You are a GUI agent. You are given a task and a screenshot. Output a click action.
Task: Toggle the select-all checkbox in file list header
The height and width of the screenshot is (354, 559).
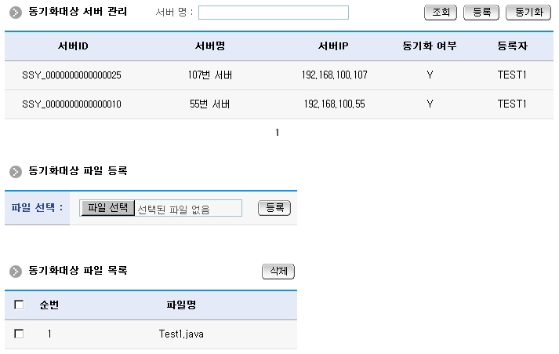coord(19,305)
